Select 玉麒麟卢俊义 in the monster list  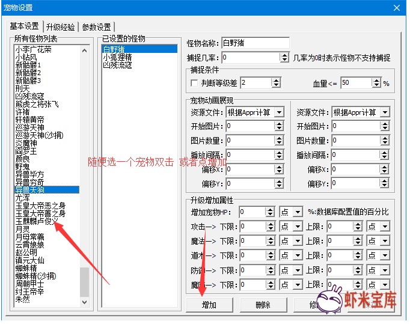pos(37,221)
